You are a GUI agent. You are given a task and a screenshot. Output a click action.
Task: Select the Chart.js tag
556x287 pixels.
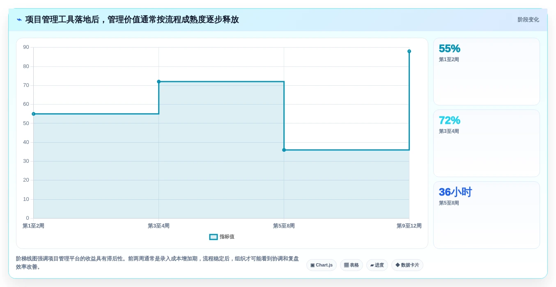[322, 265]
